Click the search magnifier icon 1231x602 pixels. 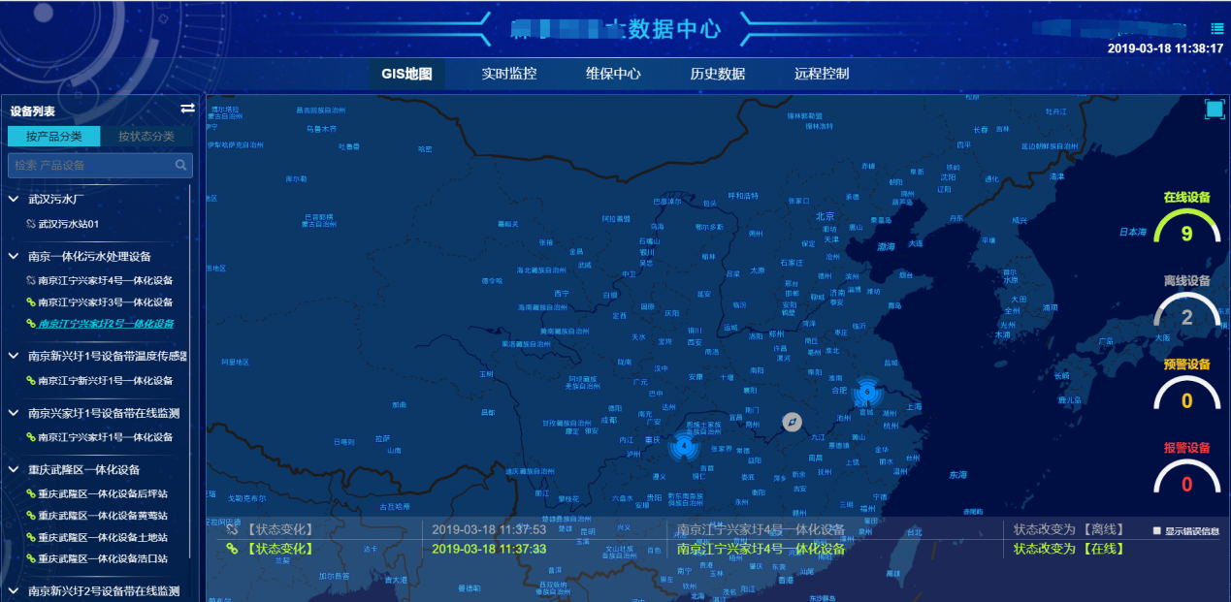(x=180, y=165)
